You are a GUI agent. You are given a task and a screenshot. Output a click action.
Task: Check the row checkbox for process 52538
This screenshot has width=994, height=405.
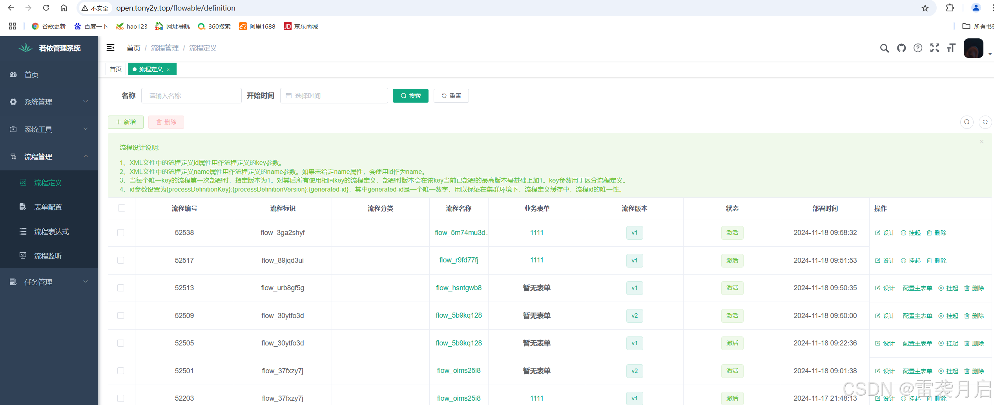[x=121, y=232]
